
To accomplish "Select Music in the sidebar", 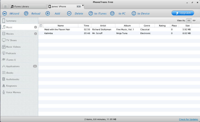I will (x=19, y=27).
